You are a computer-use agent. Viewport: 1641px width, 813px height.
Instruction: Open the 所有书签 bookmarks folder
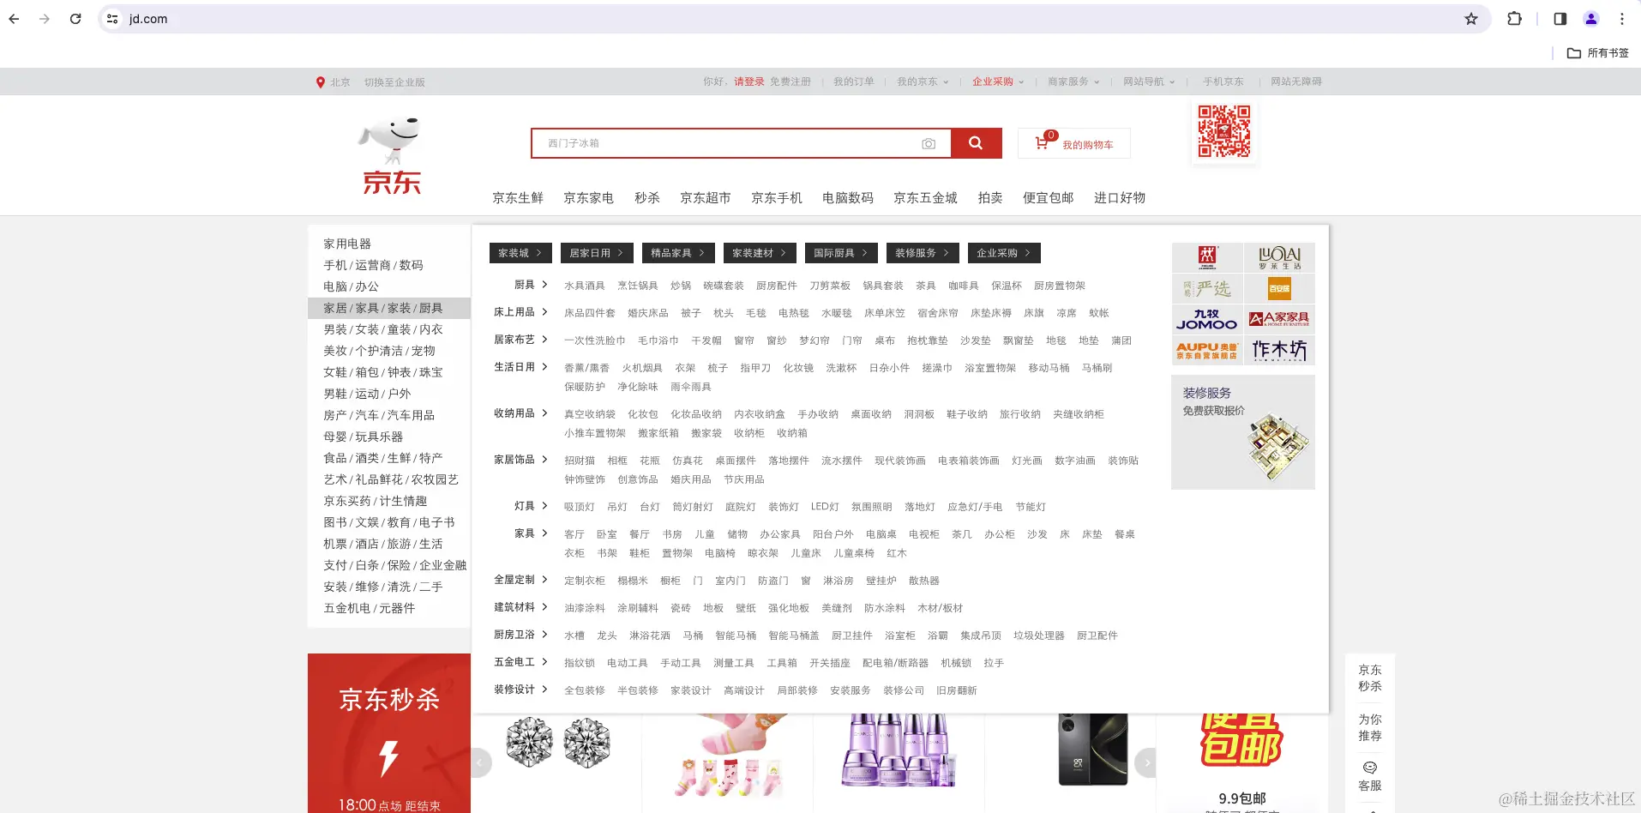[1598, 53]
